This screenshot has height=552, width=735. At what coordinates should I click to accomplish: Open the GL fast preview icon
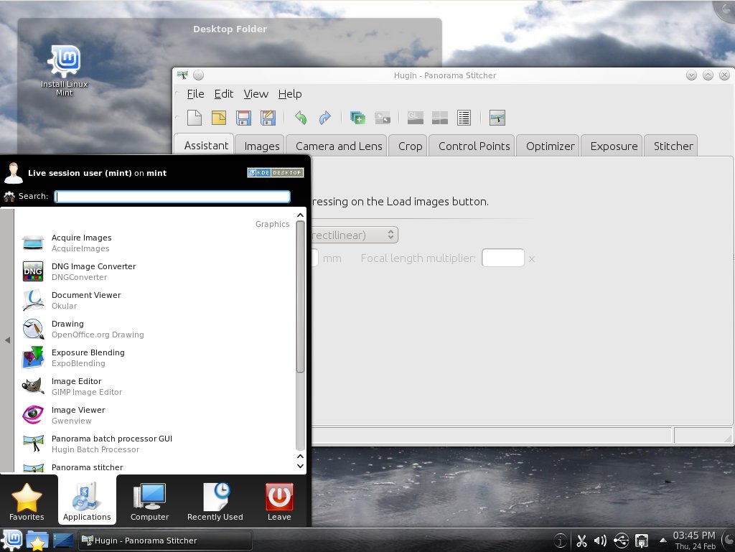416,118
